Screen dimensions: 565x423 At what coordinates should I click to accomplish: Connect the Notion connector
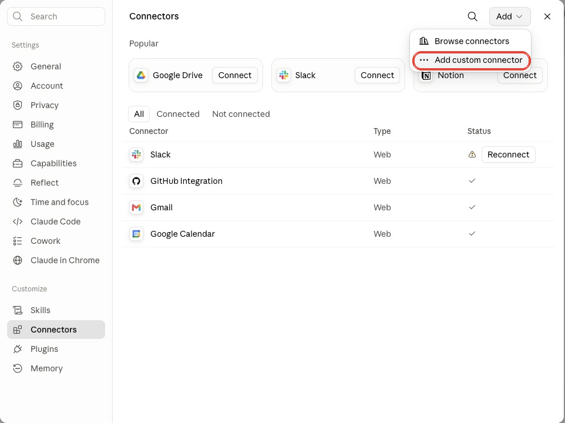point(520,76)
